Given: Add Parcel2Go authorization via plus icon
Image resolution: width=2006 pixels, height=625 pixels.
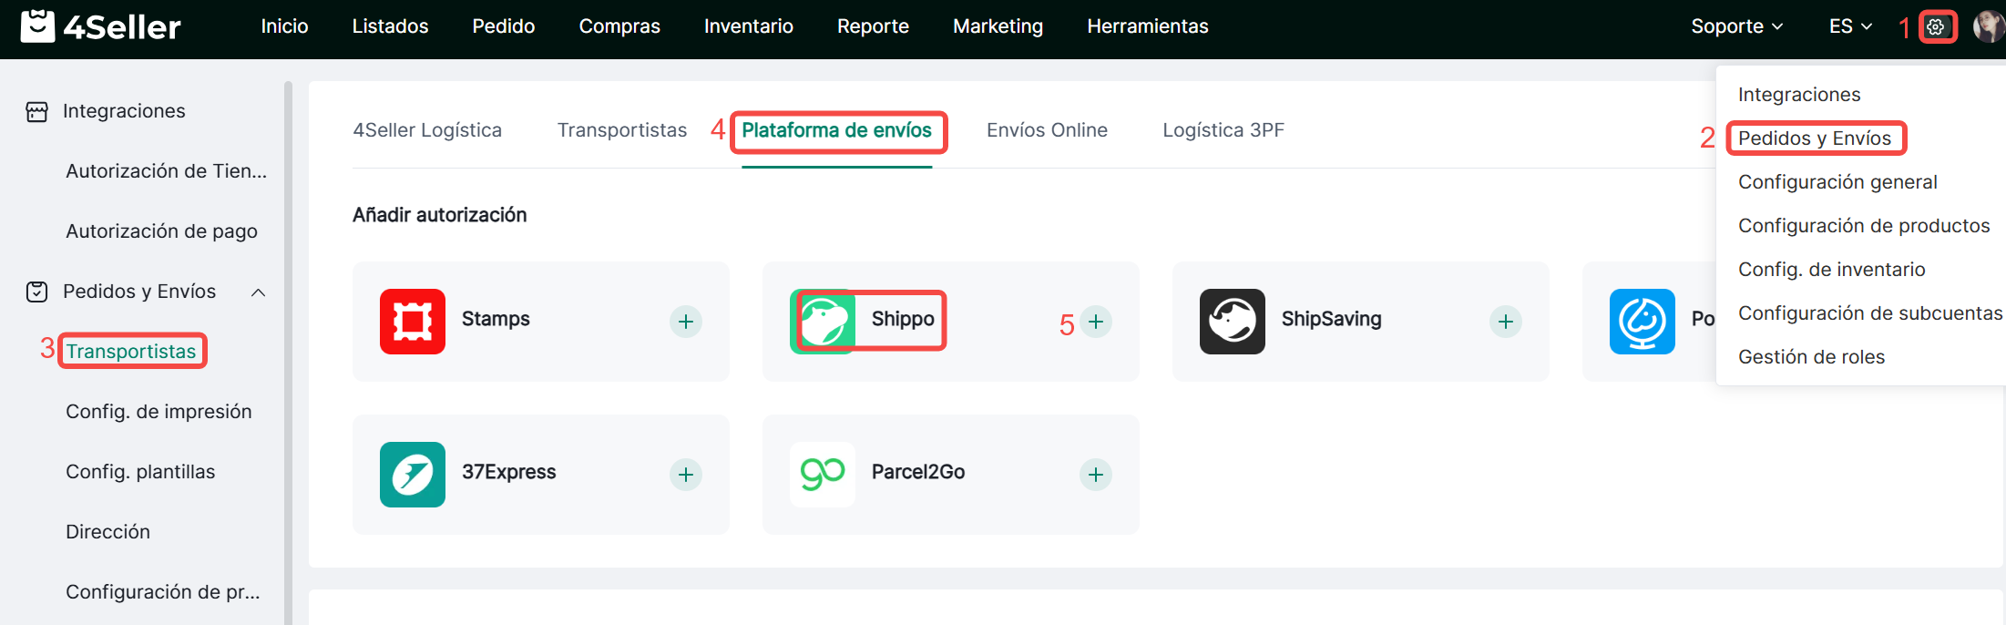Looking at the screenshot, I should pos(1096,475).
